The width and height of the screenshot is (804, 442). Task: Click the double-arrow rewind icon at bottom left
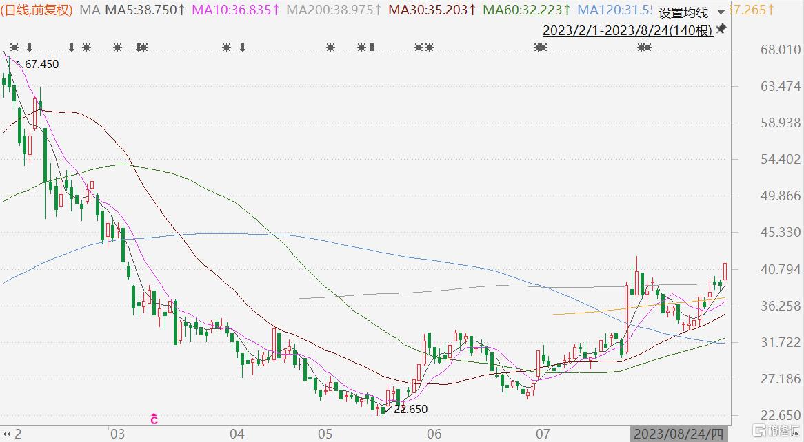(7, 434)
